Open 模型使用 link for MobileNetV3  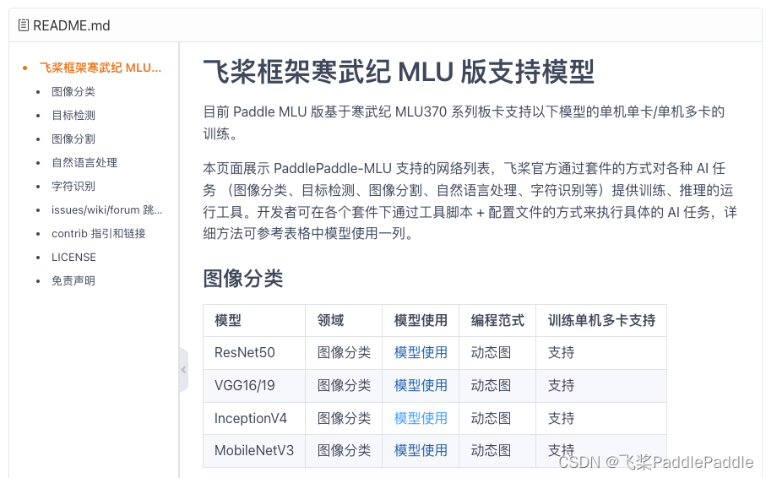coord(421,450)
